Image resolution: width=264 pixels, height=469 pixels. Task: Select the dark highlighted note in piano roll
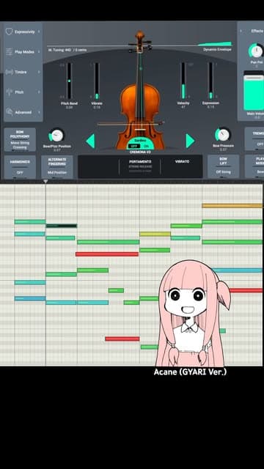[62, 226]
